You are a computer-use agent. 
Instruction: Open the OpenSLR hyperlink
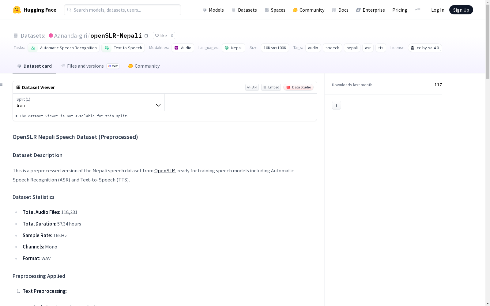click(x=164, y=171)
